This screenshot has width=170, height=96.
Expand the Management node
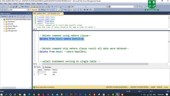4,31
